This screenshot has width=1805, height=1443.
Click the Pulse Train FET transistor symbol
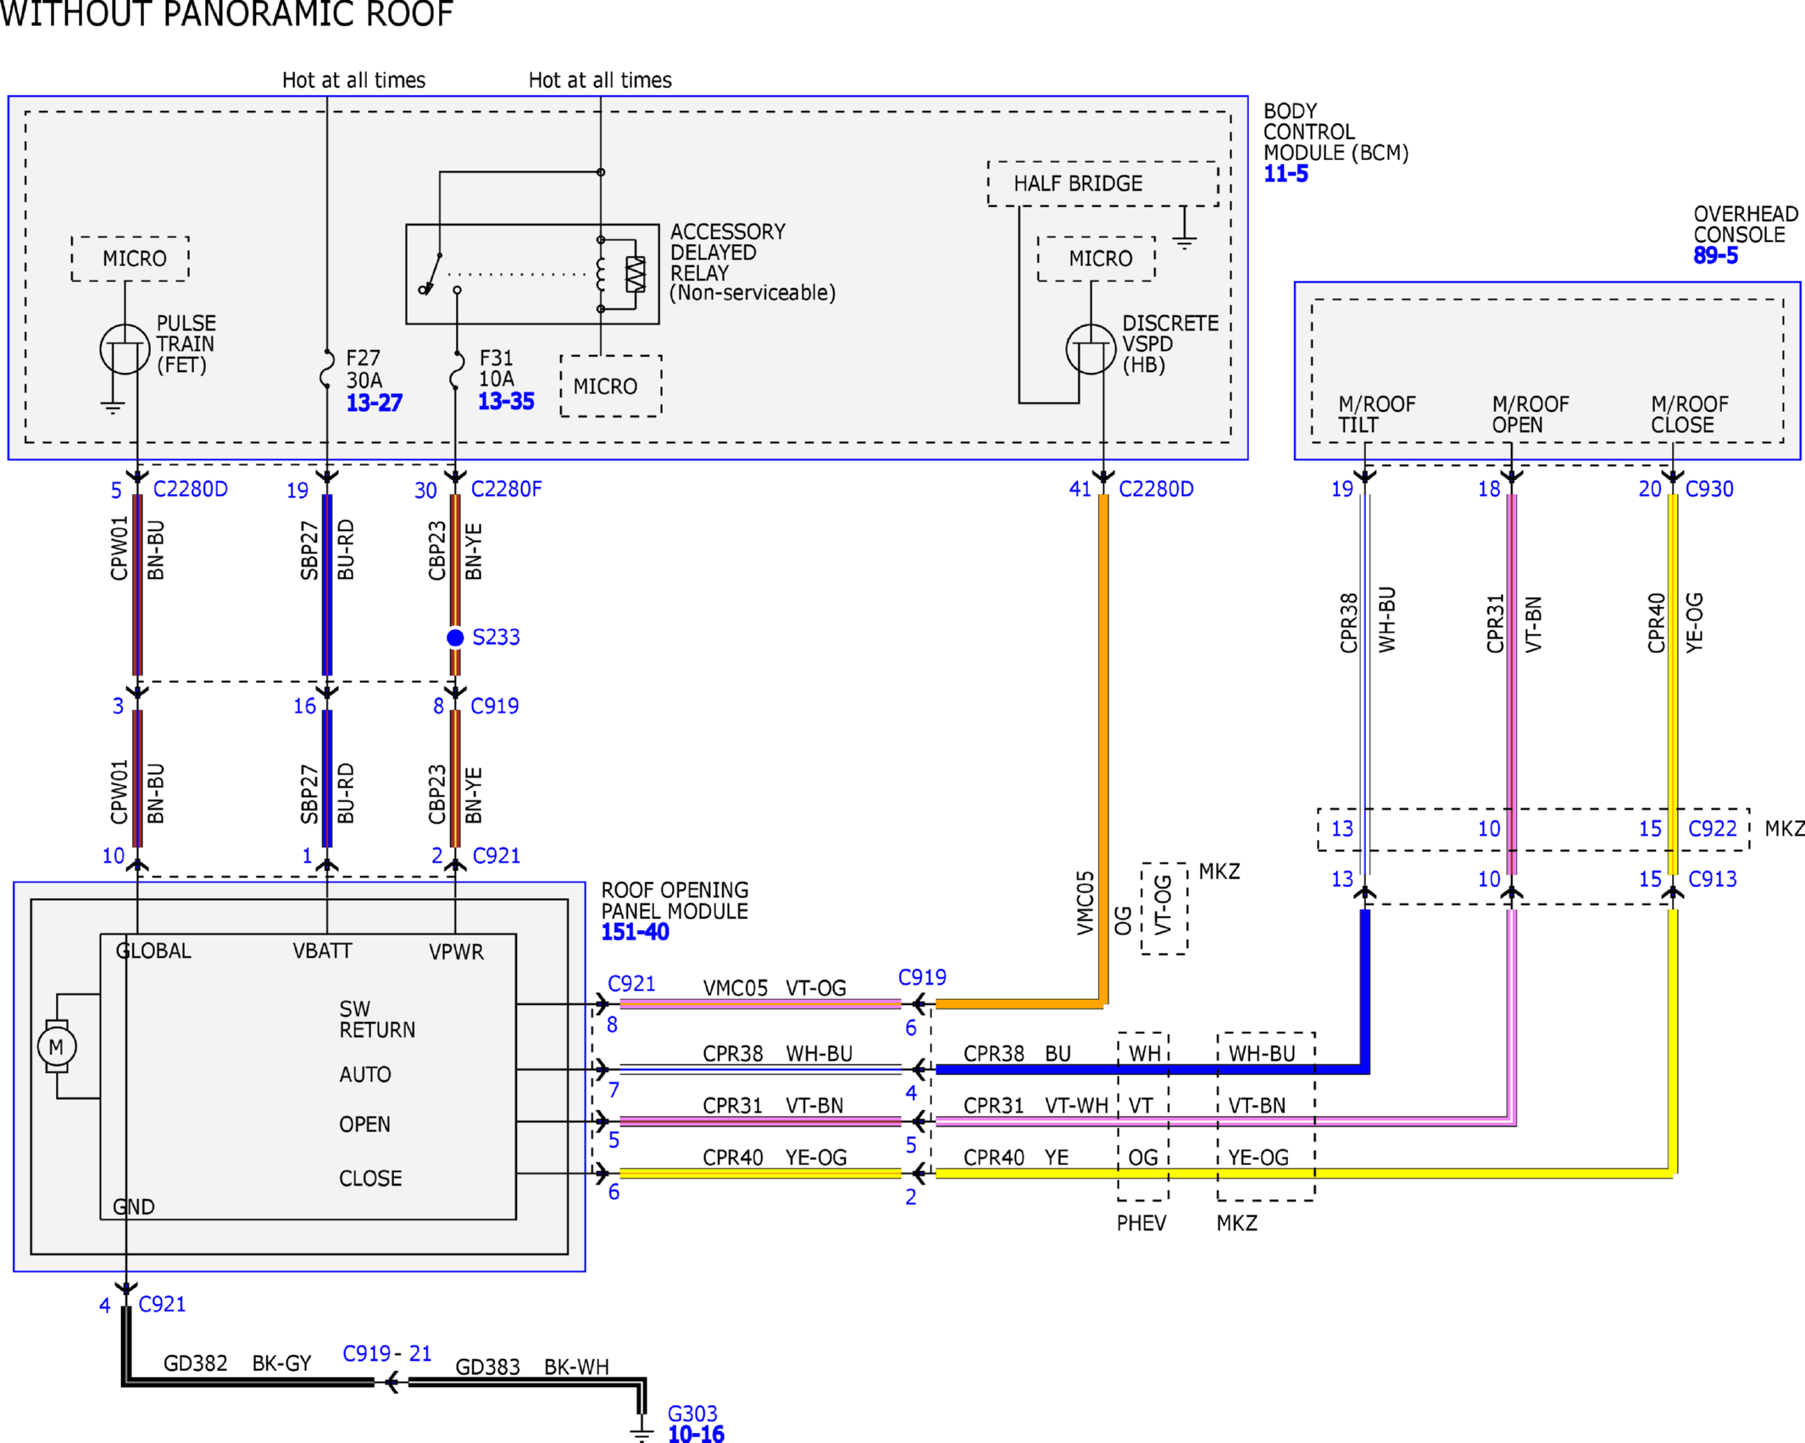click(125, 349)
